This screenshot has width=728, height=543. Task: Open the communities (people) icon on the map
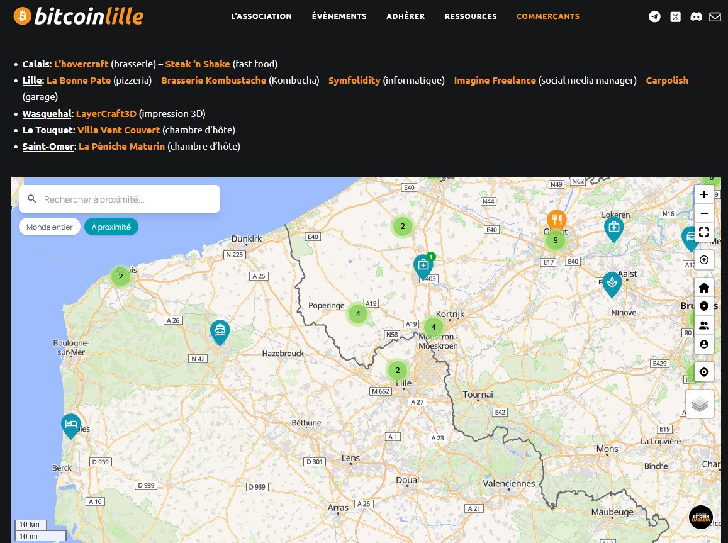pyautogui.click(x=704, y=325)
